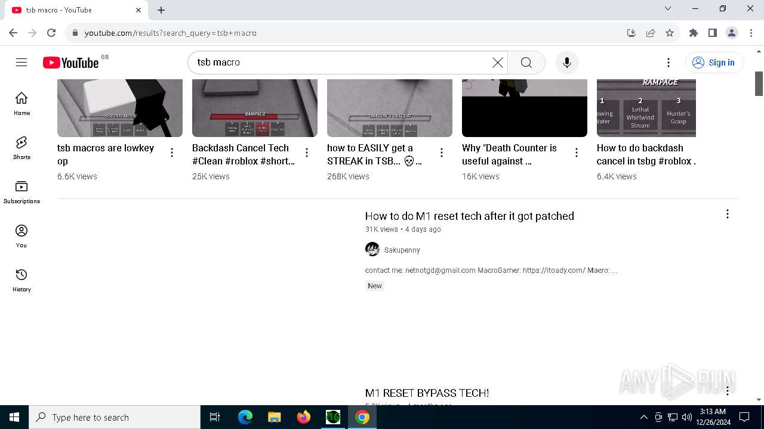The image size is (764, 429).
Task: Open 'How to do M1 reset tech after it got patched'
Action: tap(470, 216)
